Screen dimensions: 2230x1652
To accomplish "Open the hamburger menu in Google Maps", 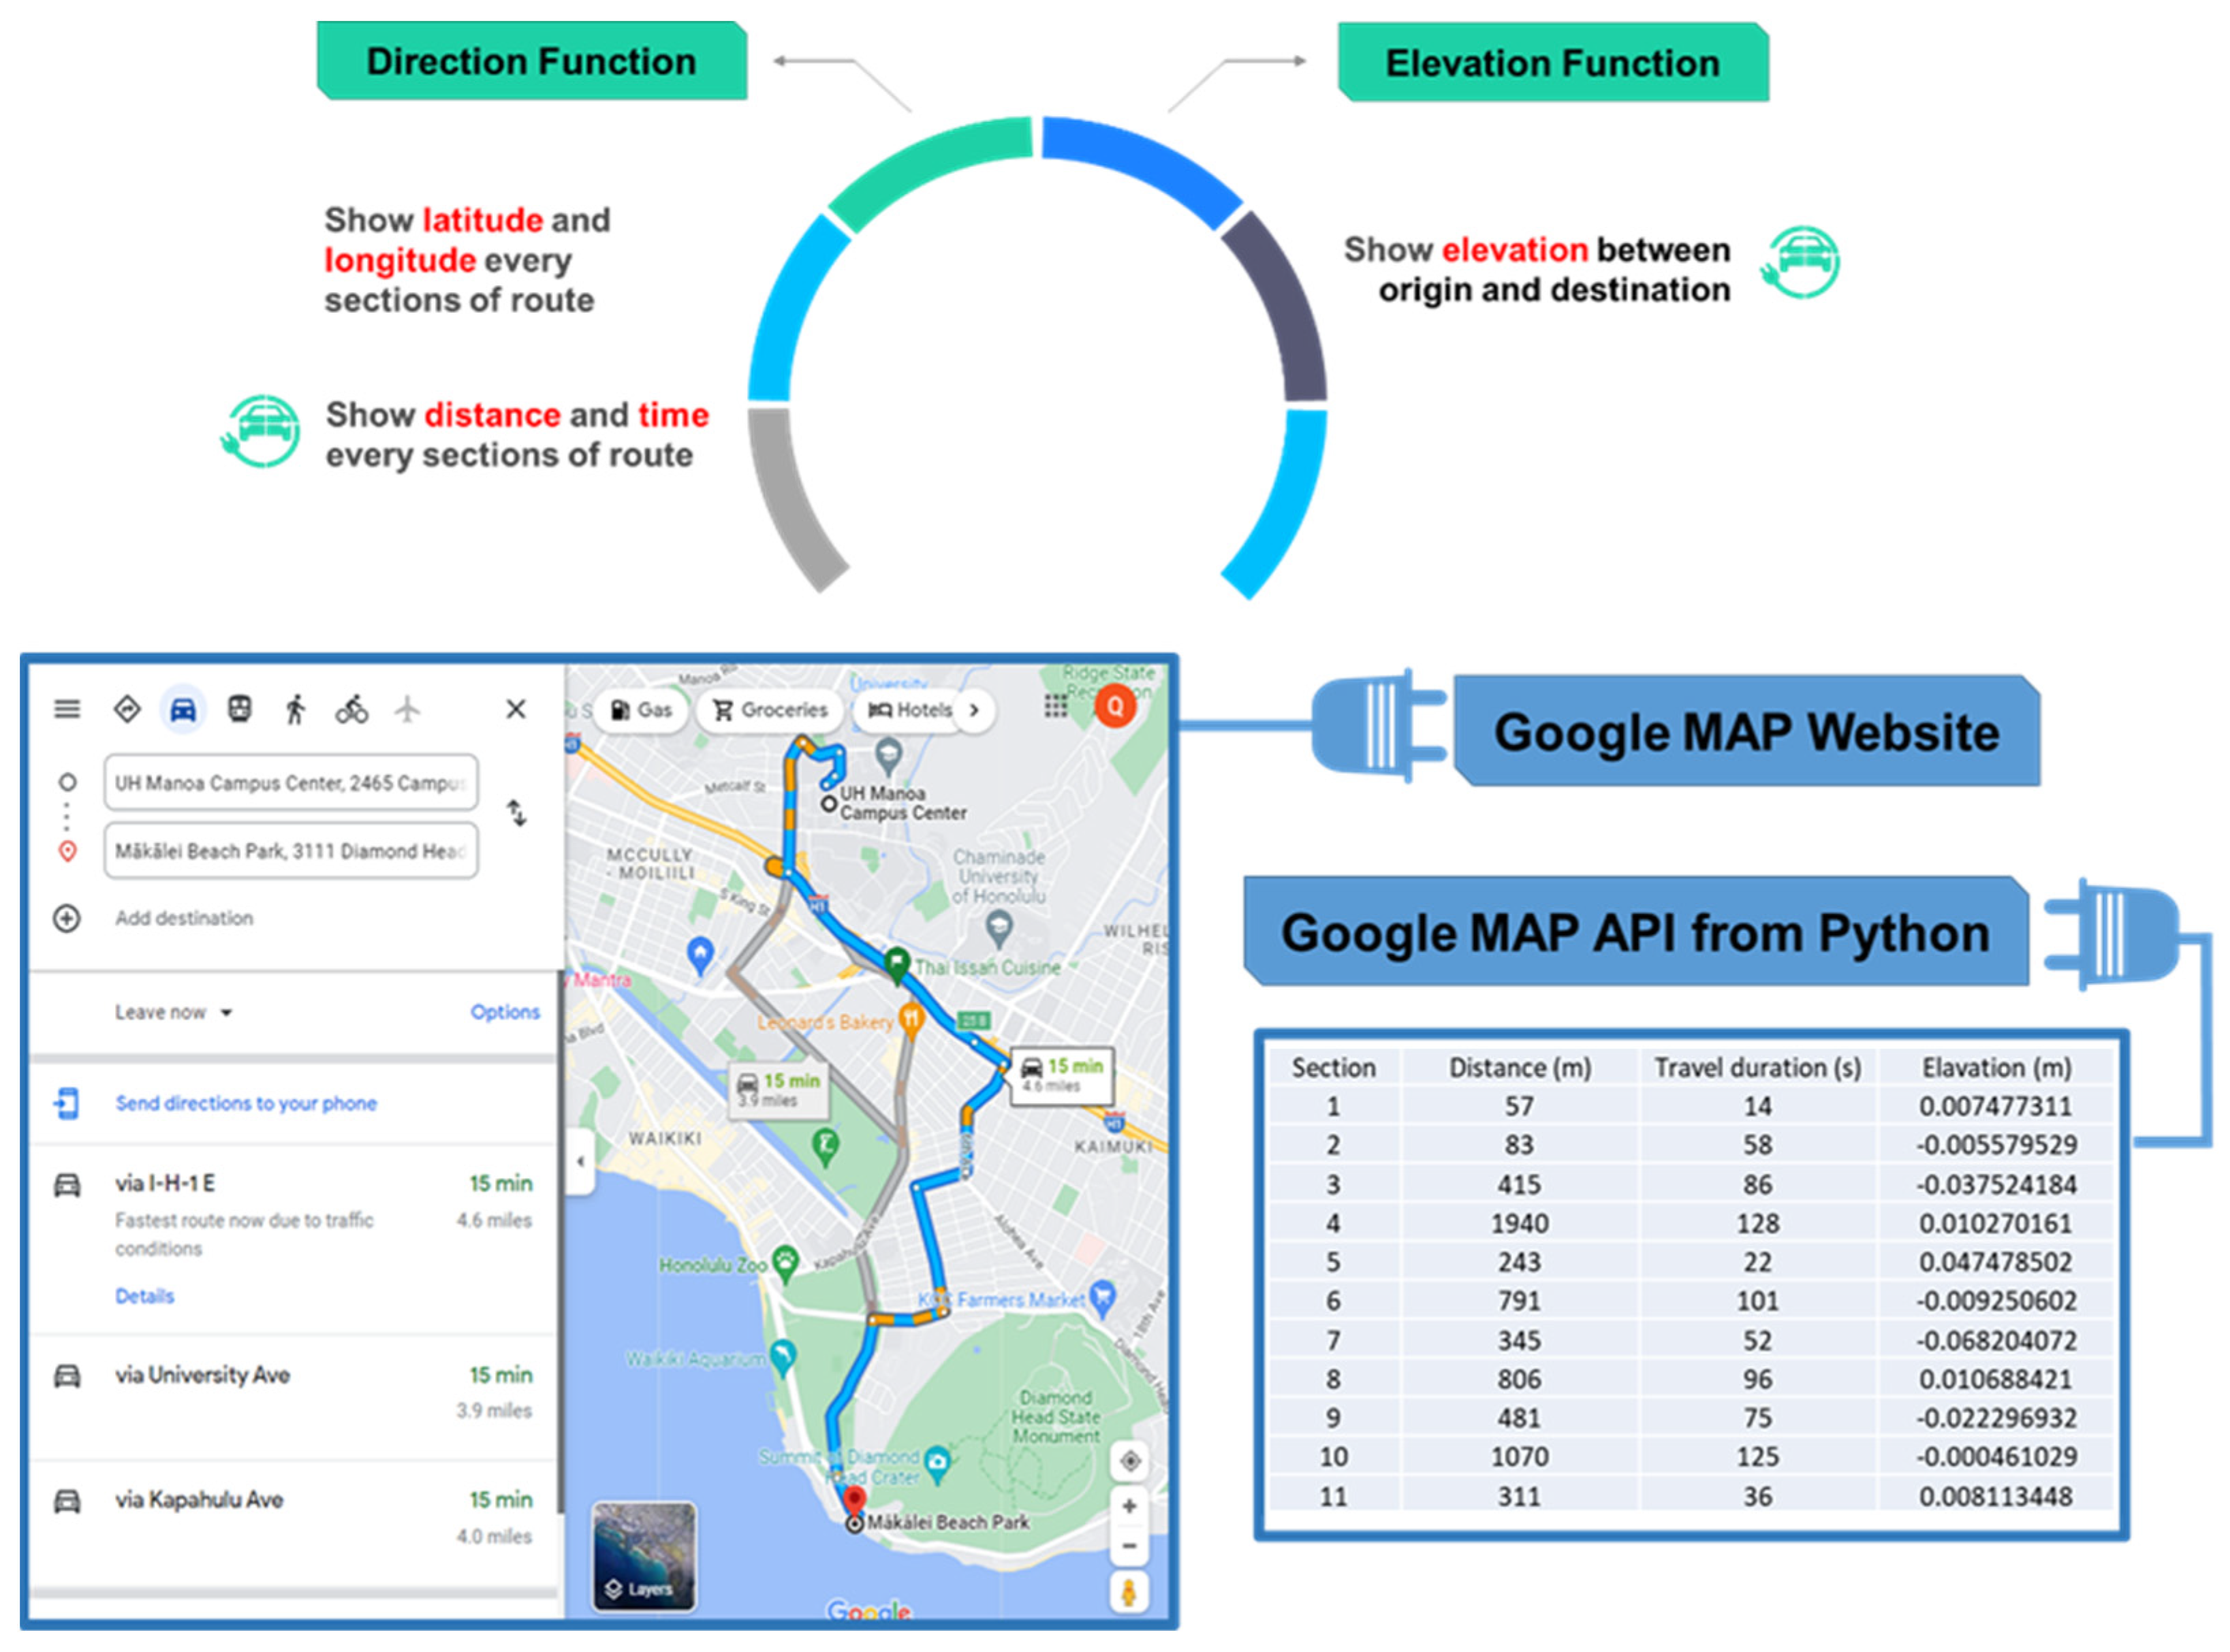I will (x=67, y=709).
